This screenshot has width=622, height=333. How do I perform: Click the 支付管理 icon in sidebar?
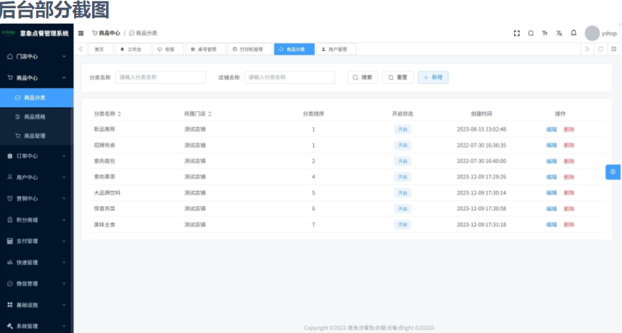pos(10,241)
